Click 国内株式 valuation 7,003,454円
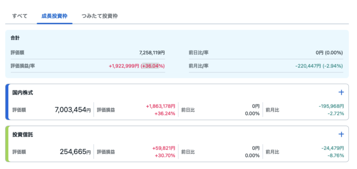 pos(73,110)
